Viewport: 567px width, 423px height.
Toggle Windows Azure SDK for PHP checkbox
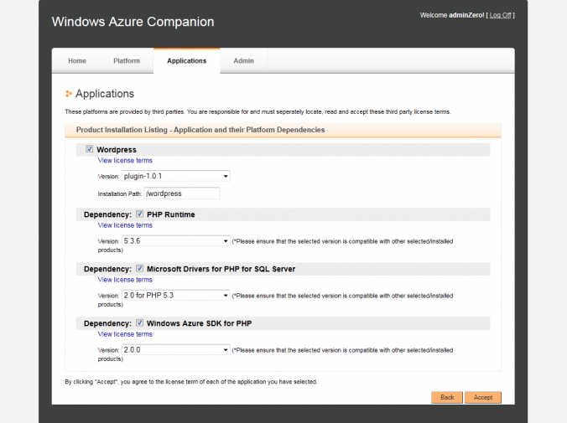click(x=139, y=322)
